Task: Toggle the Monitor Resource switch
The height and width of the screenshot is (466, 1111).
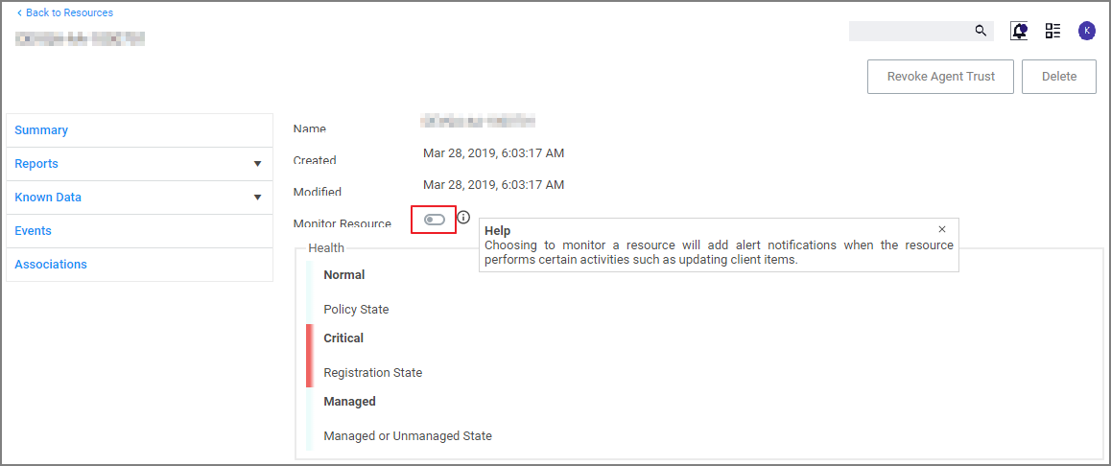Action: (x=435, y=220)
